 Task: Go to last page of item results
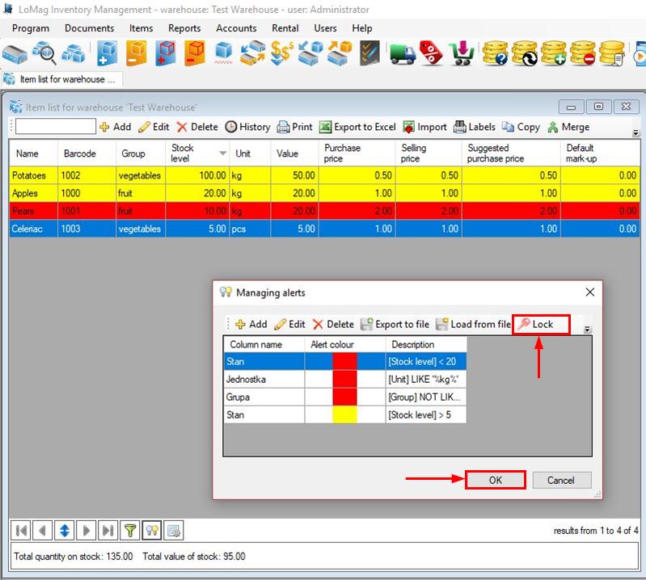tap(108, 531)
